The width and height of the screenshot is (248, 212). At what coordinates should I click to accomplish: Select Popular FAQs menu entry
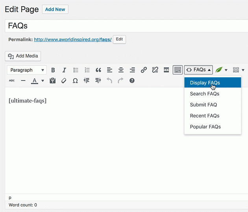tap(213, 126)
